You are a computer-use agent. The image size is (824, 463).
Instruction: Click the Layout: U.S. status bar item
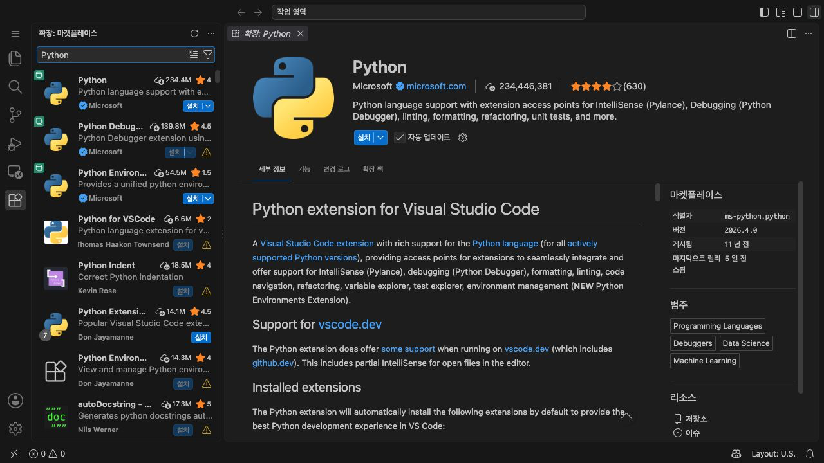(x=773, y=454)
